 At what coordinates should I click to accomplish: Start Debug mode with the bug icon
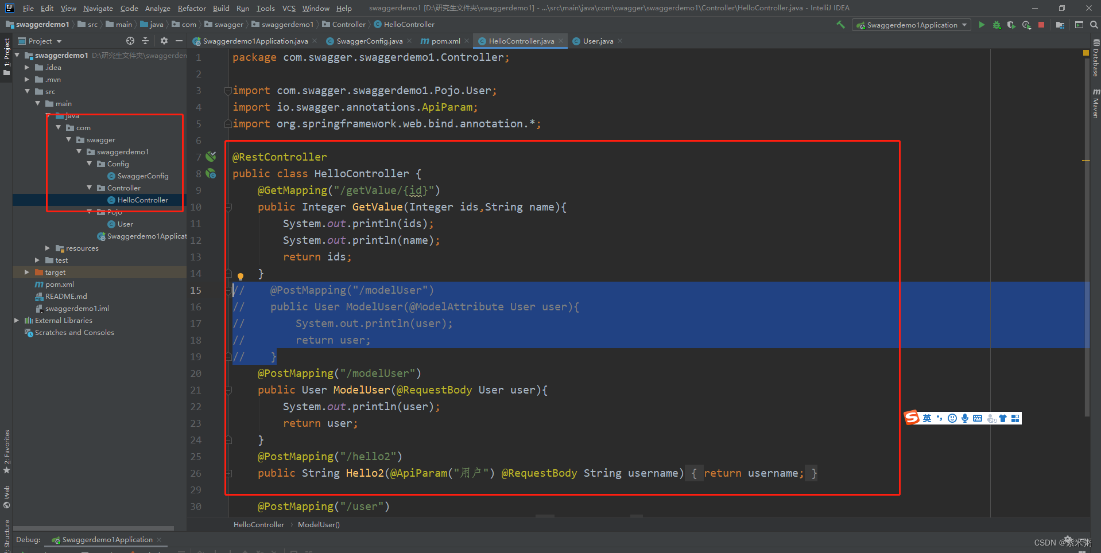click(997, 25)
